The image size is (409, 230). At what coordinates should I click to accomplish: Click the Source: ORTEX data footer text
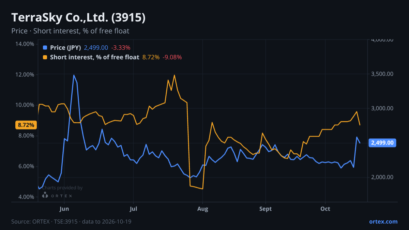click(71, 221)
